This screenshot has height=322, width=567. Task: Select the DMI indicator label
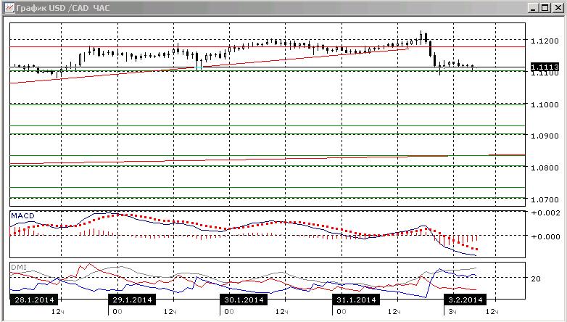pyautogui.click(x=18, y=267)
